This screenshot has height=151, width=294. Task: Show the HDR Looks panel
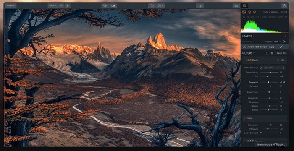pos(236,5)
